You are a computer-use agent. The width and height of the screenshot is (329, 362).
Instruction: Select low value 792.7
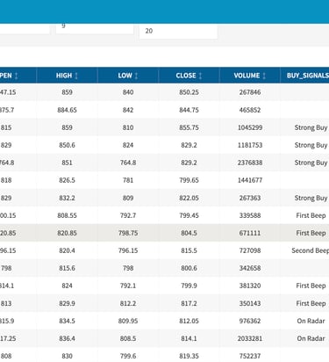[128, 215]
